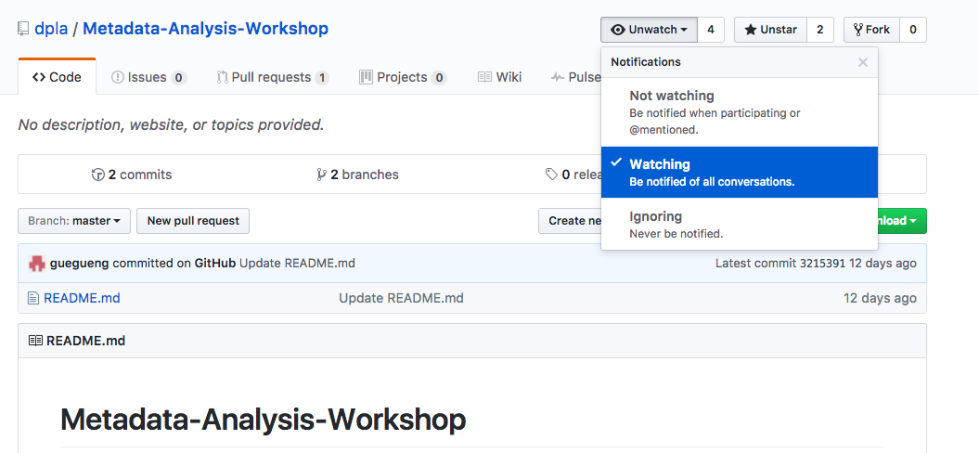
Task: Open the Wiki tab
Action: [499, 77]
